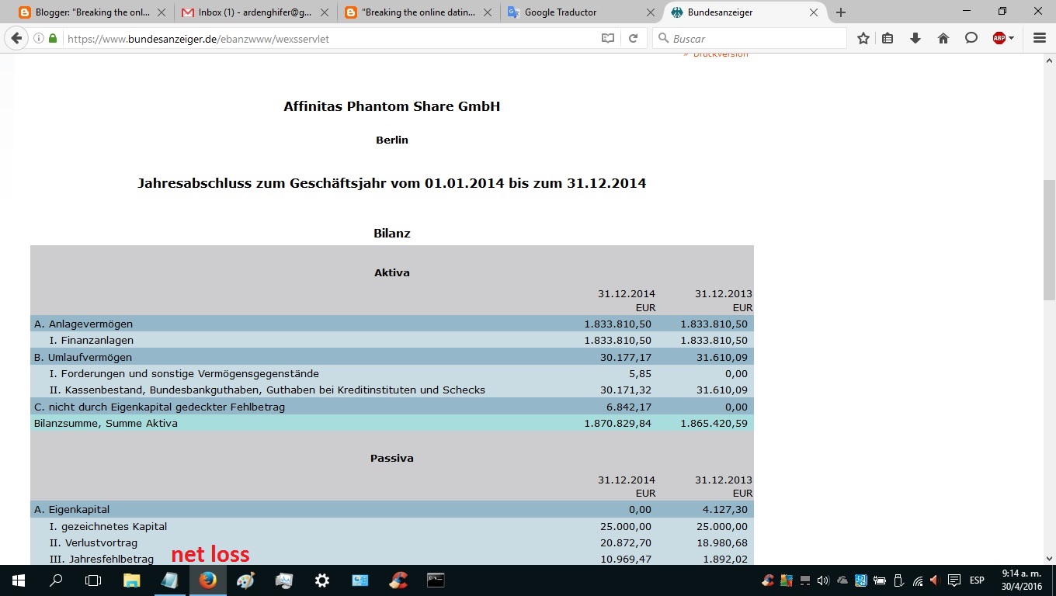Click 'I. Forderungen und sonstige Vermögensgegenstände' label
1056x596 pixels.
pyautogui.click(x=184, y=374)
